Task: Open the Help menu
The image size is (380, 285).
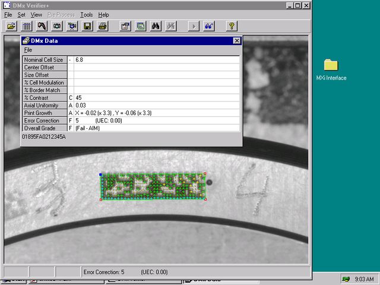Action: pyautogui.click(x=103, y=14)
